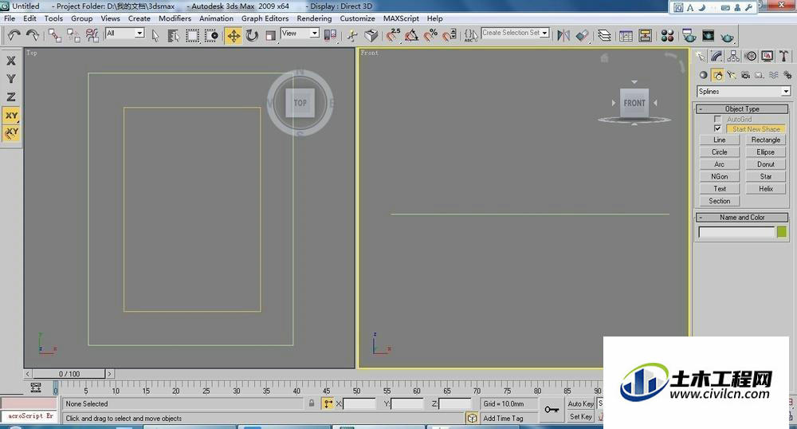
Task: Click the Rectangle spline button
Action: tap(765, 140)
